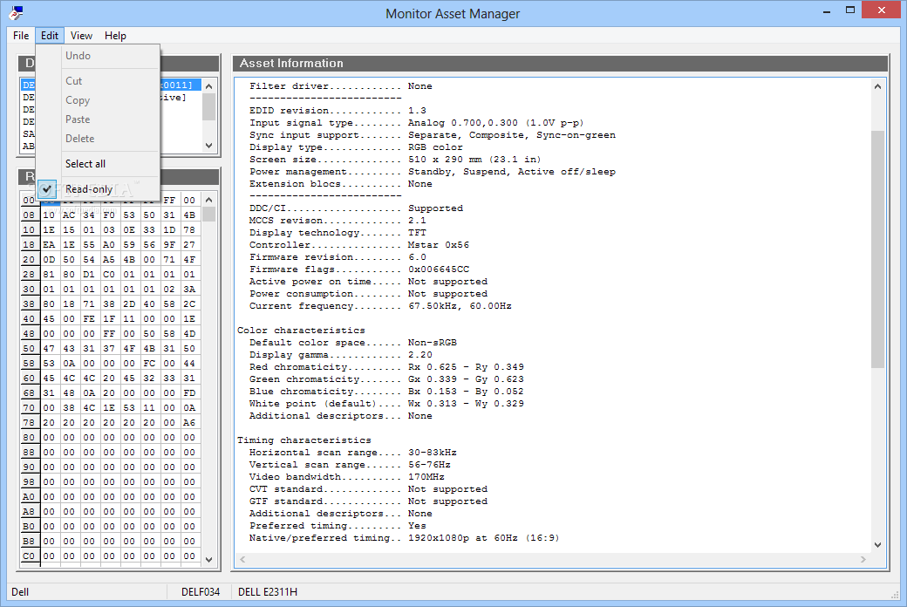
Task: Open the Help menu
Action: pos(115,35)
